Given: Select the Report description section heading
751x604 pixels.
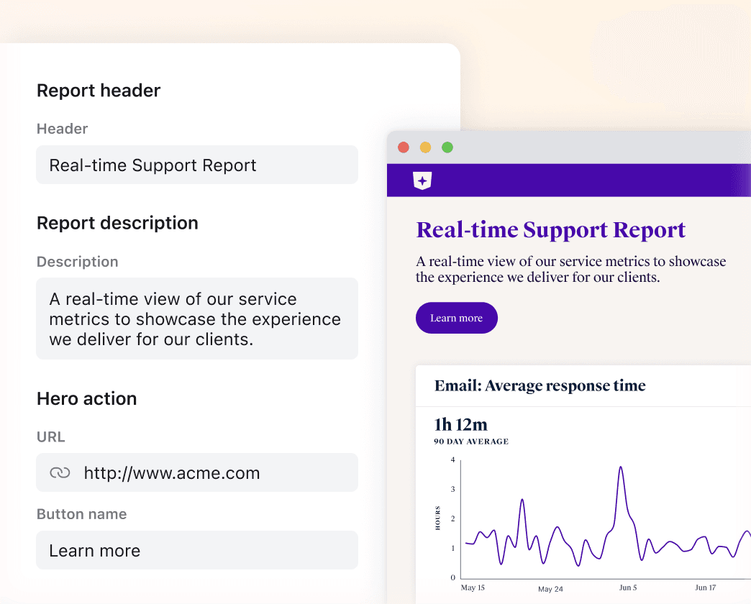Looking at the screenshot, I should click(x=117, y=223).
